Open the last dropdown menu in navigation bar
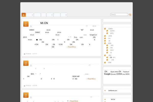This screenshot has width=153, height=102. [x=64, y=15]
